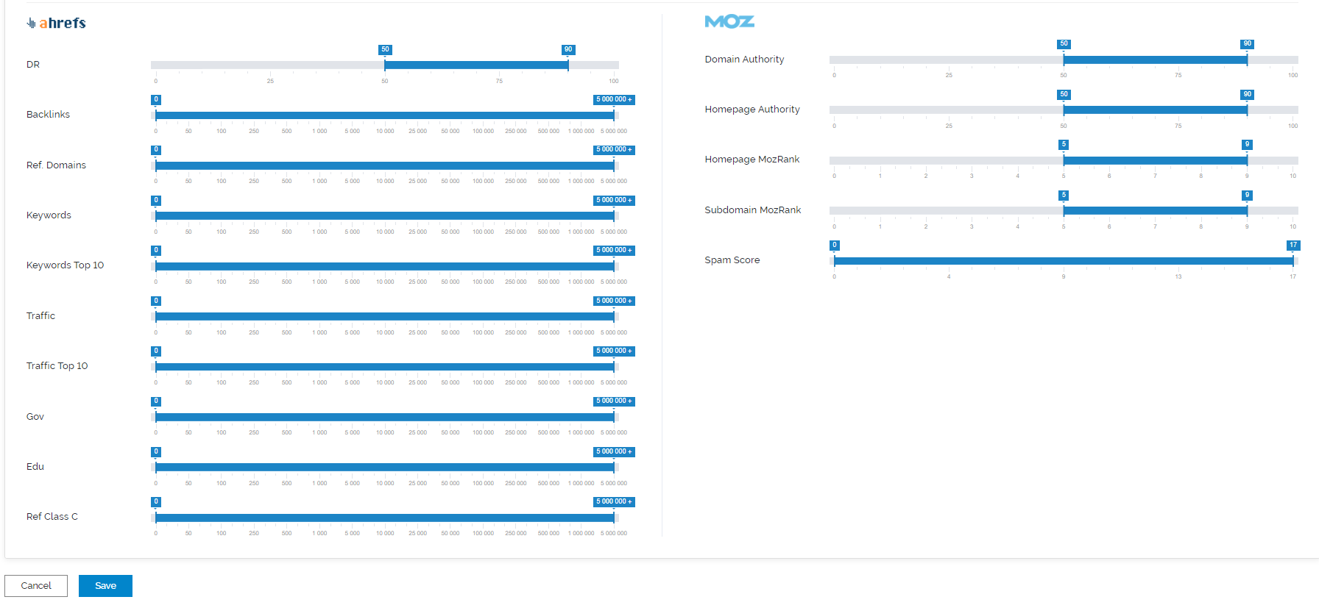The height and width of the screenshot is (608, 1319).
Task: Click Traffic slider maximum handle
Action: pos(614,316)
